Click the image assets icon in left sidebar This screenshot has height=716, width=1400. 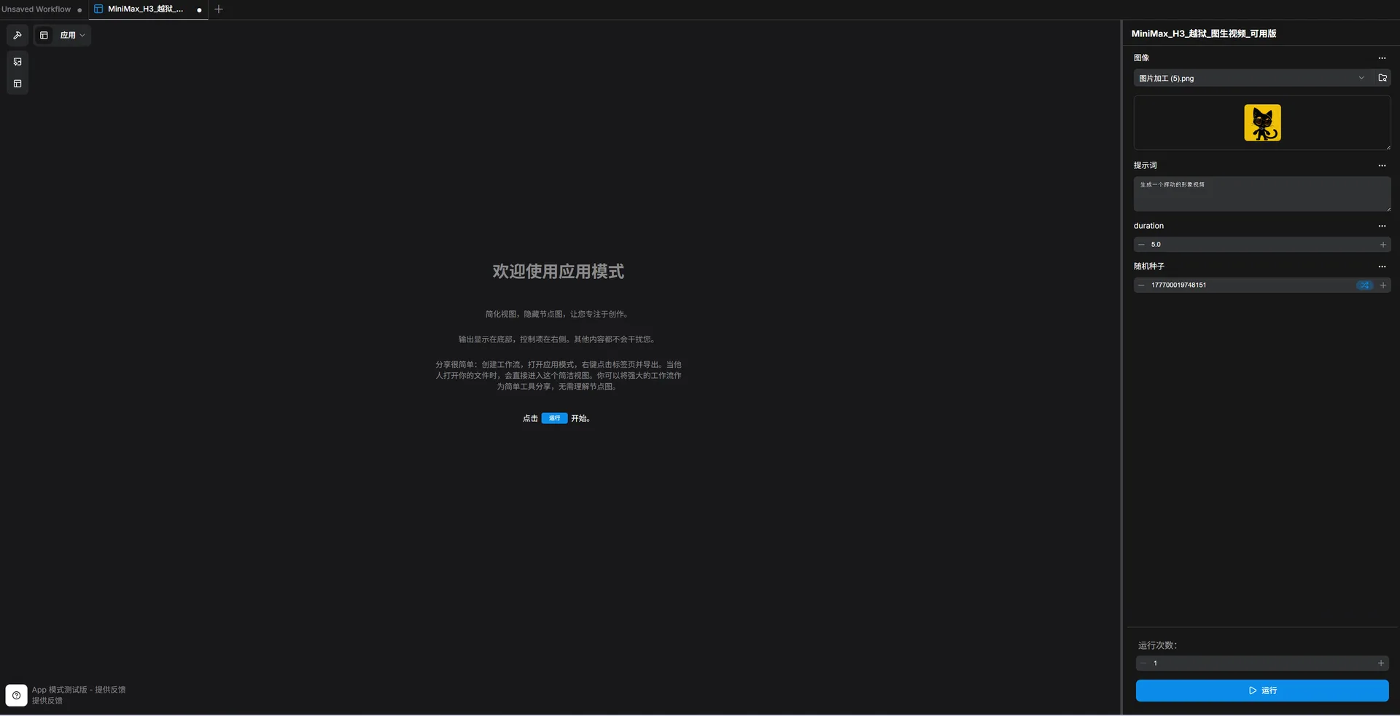tap(17, 62)
